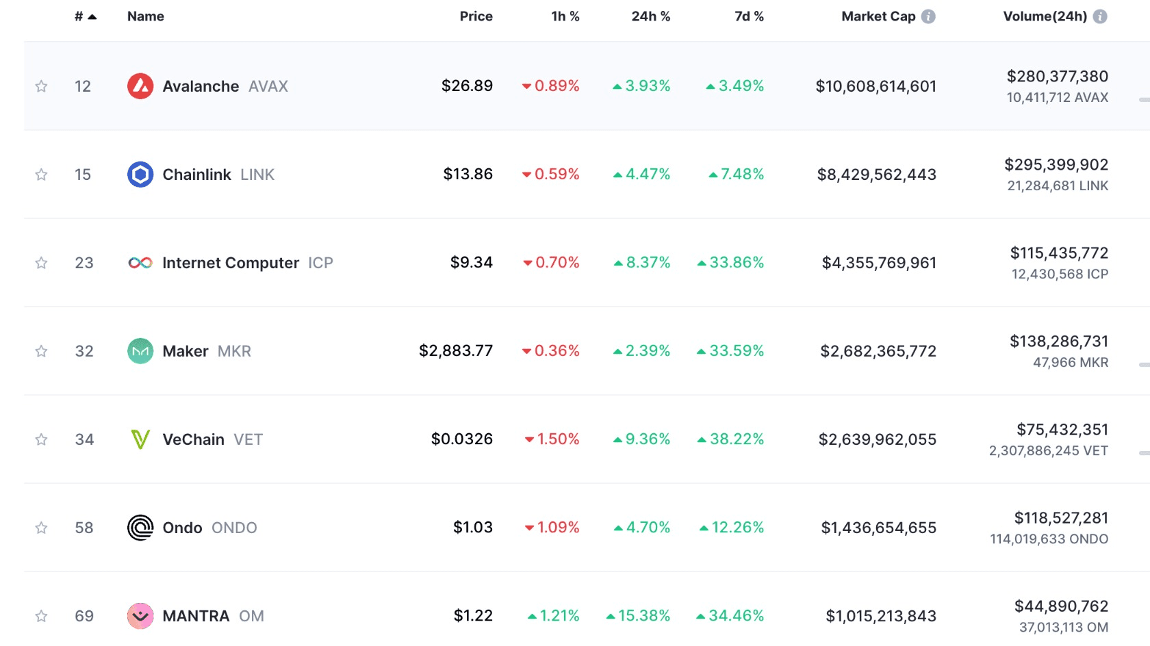Sort table by Price column
Viewport: 1150px width, 646px height.
tap(476, 16)
